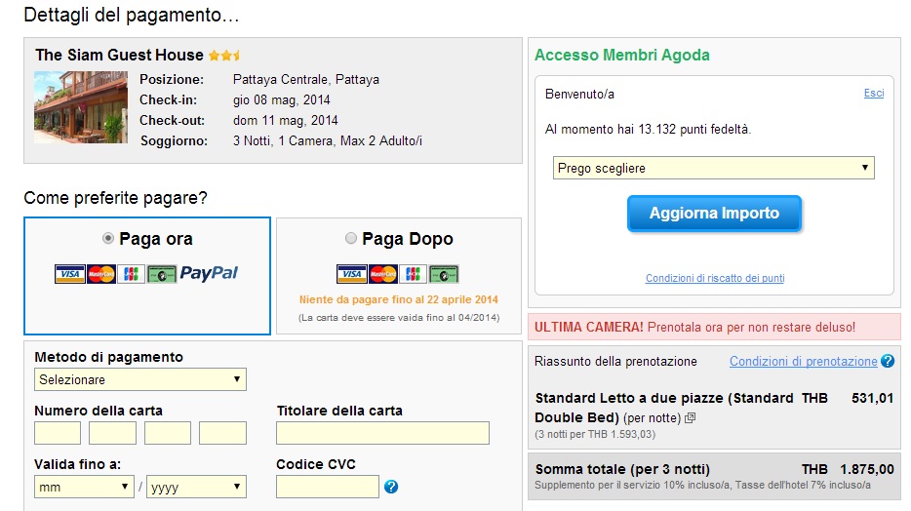This screenshot has height=511, width=911.
Task: Select the Paga Dopo radio button
Action: pos(351,238)
